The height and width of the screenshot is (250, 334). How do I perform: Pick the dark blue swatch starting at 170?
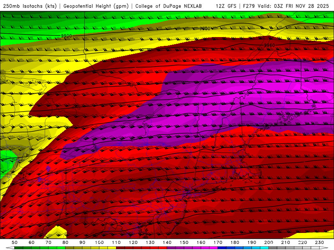(x=222, y=248)
